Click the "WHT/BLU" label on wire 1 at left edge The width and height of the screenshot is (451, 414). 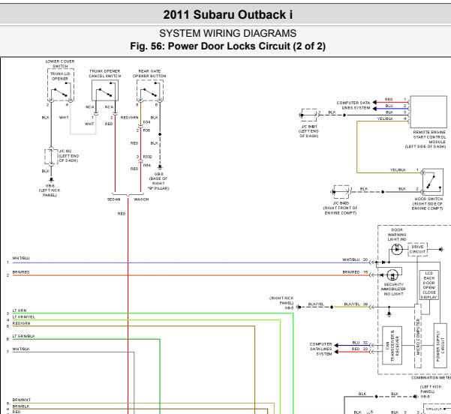tap(21, 258)
